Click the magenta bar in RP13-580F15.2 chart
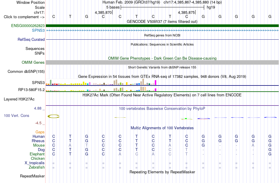Viewport: 279px width, 183px height. 155,90
